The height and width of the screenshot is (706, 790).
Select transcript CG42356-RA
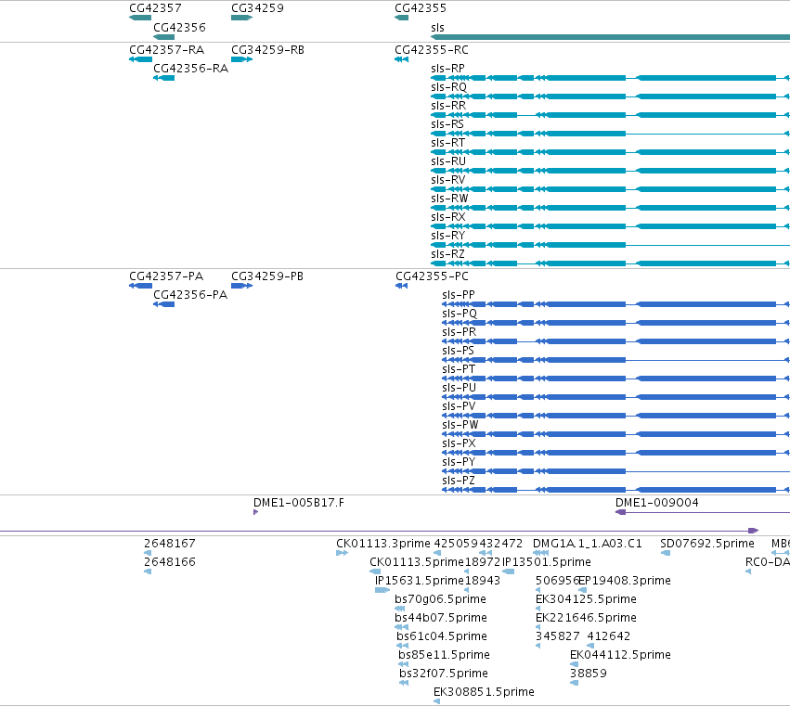pos(190,69)
